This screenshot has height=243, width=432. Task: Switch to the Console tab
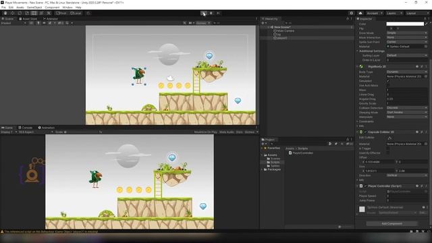click(26, 128)
